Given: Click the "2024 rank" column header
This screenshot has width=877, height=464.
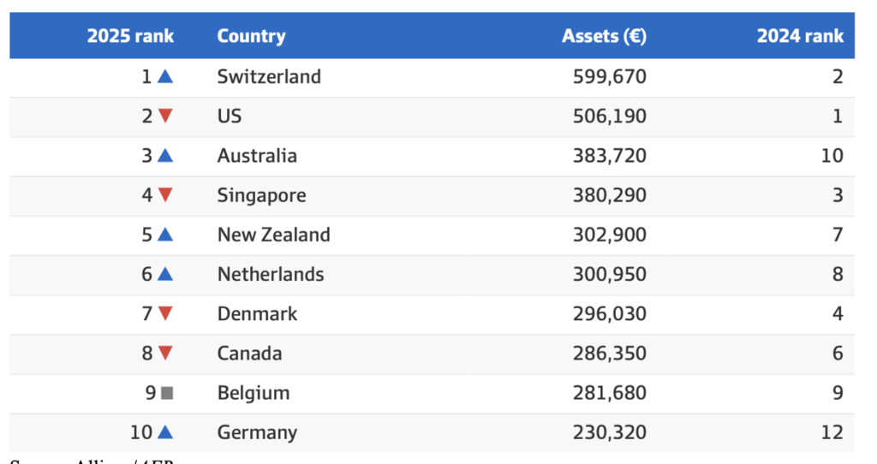Looking at the screenshot, I should pos(800,36).
